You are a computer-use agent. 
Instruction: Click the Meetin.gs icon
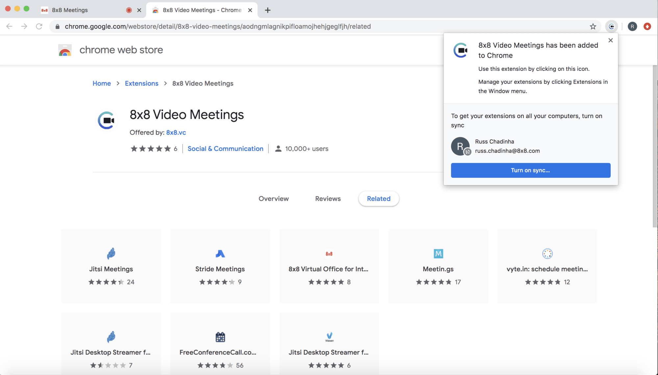(438, 254)
